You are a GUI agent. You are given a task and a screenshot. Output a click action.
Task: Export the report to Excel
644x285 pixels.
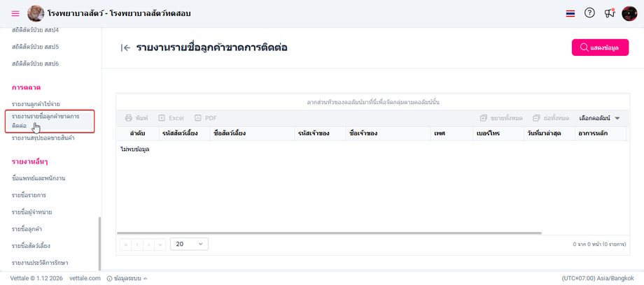171,118
